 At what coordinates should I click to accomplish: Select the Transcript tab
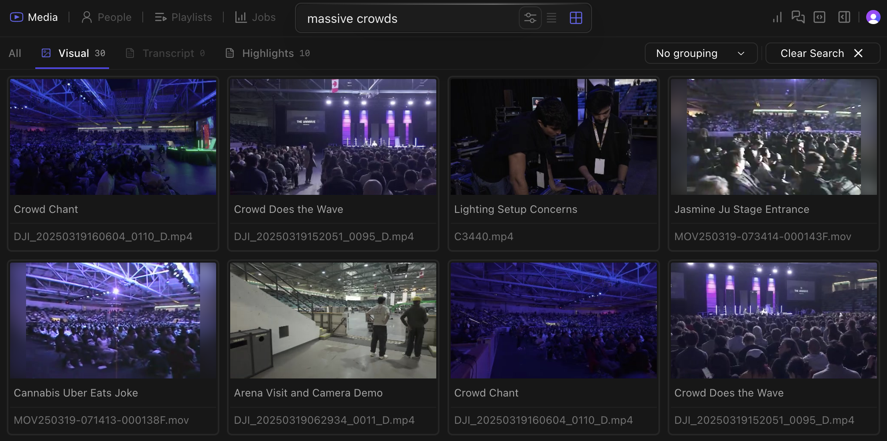click(165, 53)
